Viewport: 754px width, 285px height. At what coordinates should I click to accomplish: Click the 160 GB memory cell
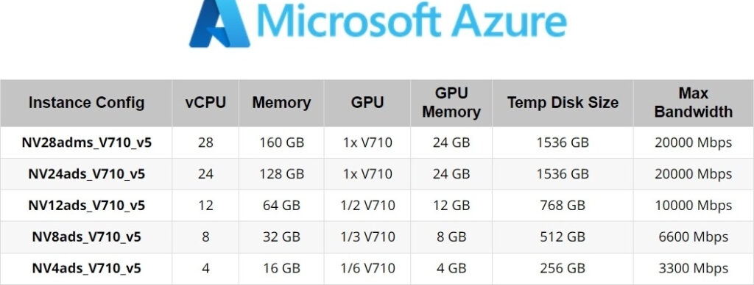282,142
